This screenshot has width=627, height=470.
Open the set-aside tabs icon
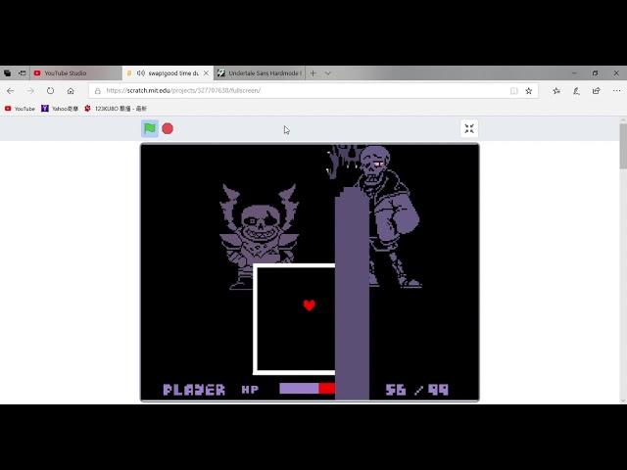pyautogui.click(x=7, y=73)
